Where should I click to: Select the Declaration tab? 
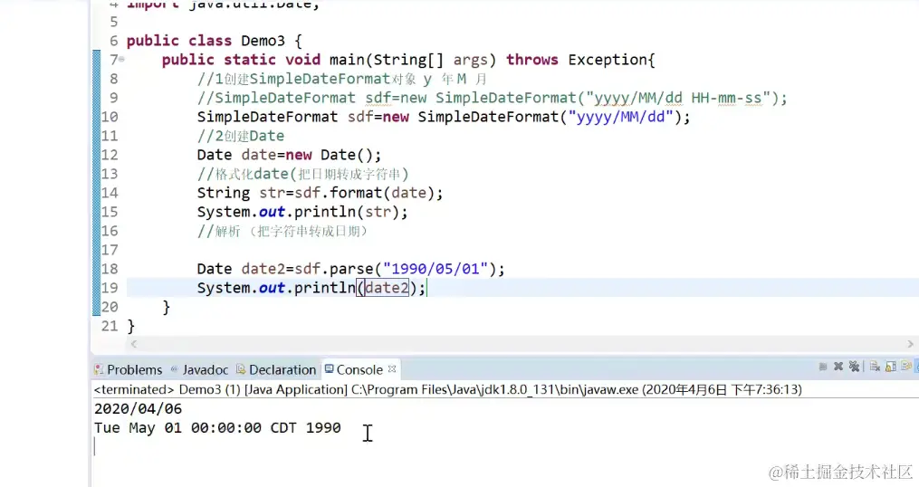pos(276,370)
